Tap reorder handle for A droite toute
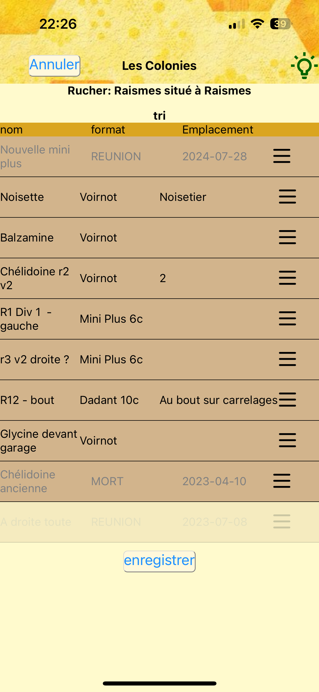 [x=282, y=521]
